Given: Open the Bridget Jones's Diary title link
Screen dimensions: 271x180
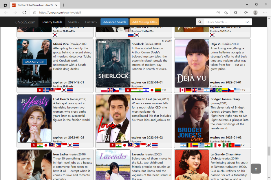Looking at the screenshot, I should (x=225, y=99).
